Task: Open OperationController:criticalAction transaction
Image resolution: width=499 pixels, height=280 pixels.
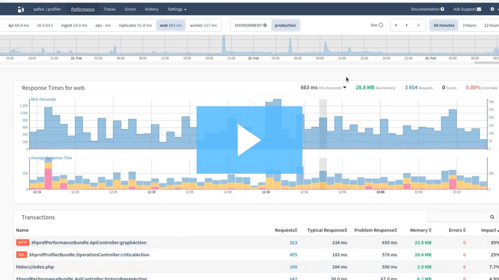Action: [89, 255]
